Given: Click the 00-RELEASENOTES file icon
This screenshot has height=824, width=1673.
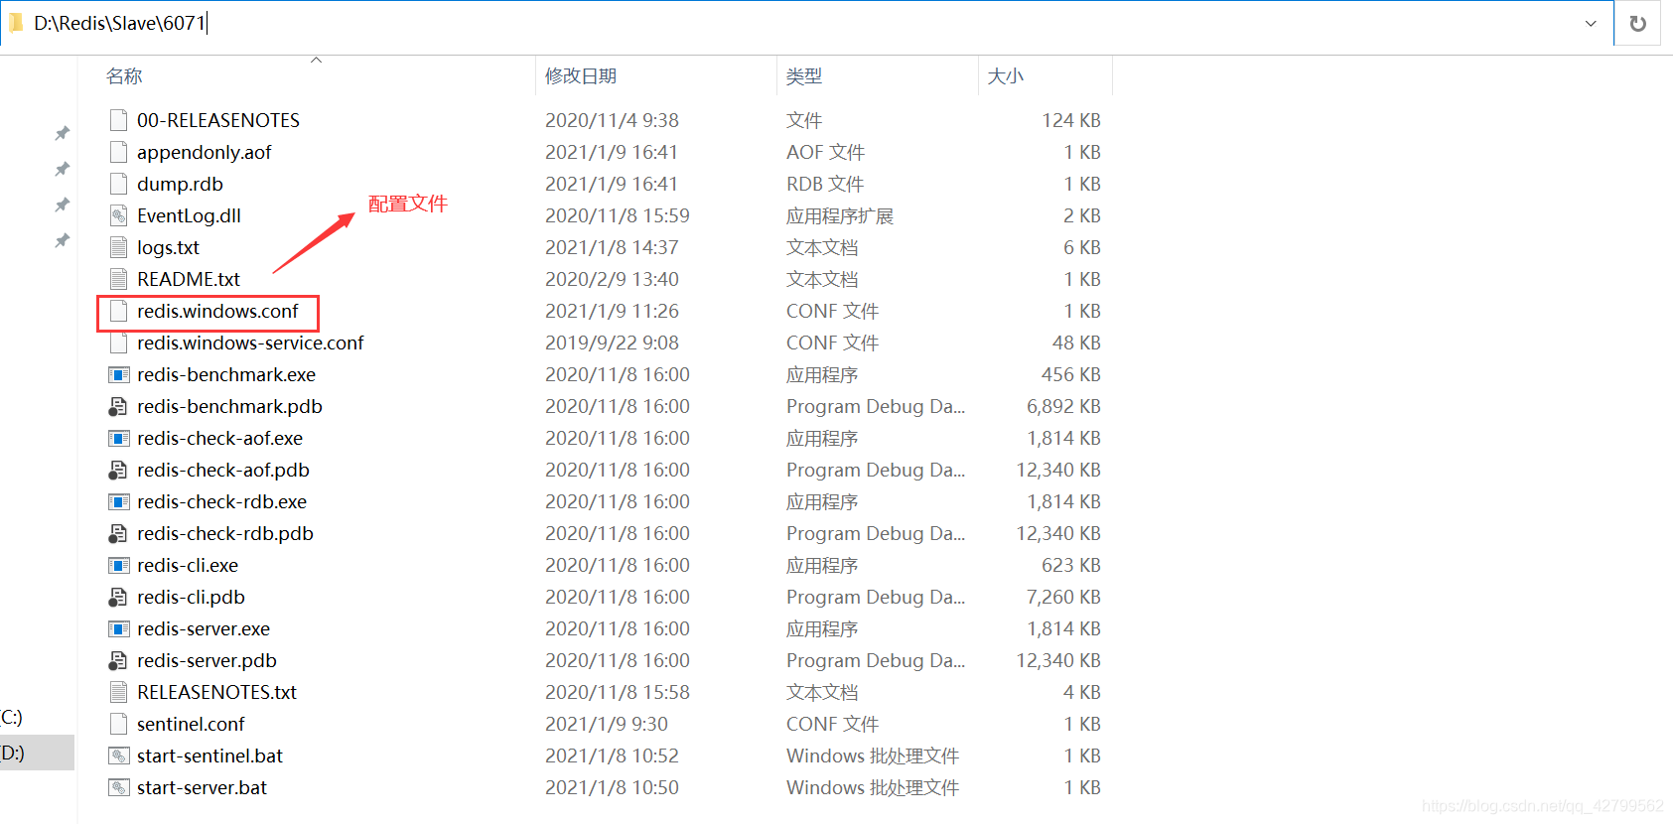Looking at the screenshot, I should pyautogui.click(x=118, y=120).
